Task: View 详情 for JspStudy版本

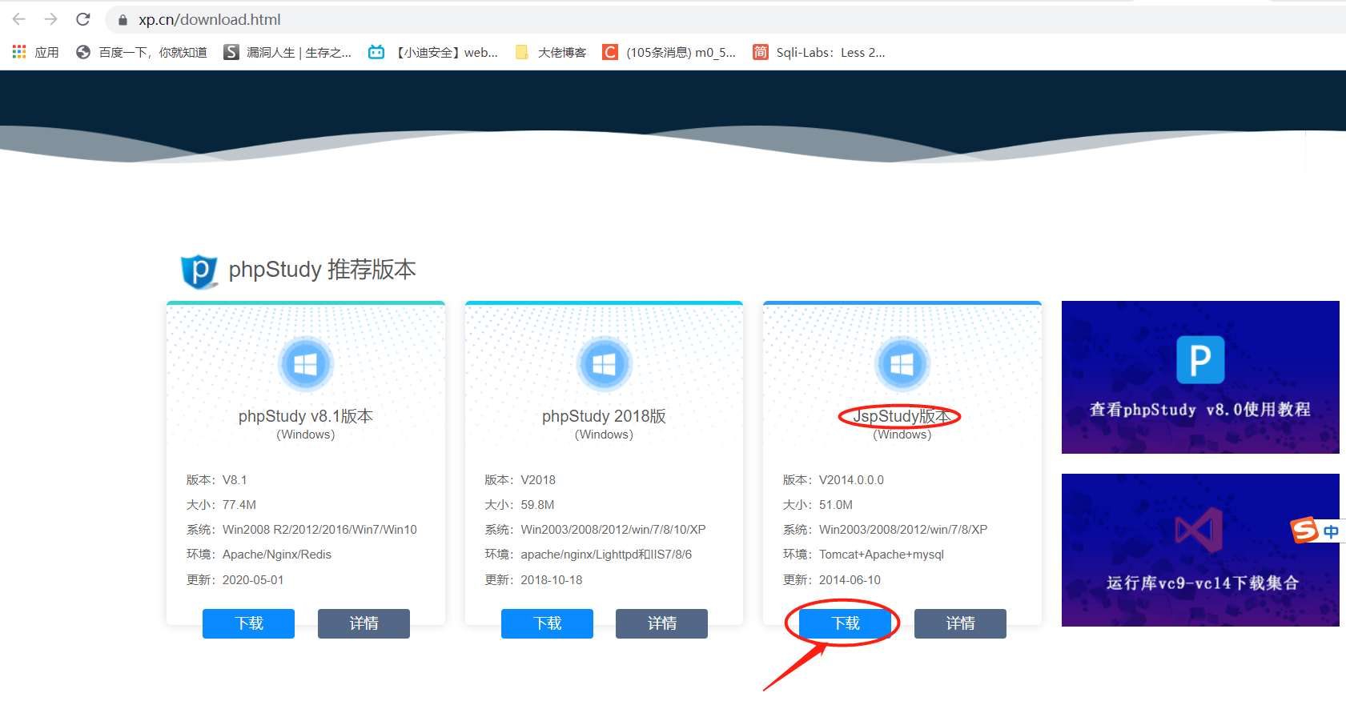Action: coord(960,623)
